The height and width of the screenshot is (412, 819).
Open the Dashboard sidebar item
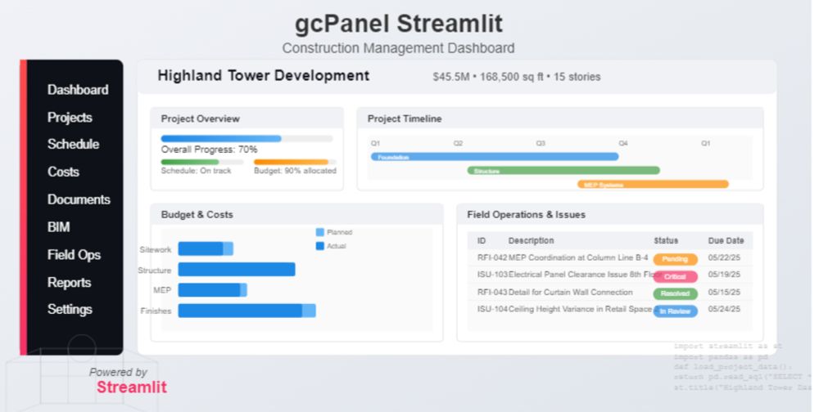[x=78, y=90]
